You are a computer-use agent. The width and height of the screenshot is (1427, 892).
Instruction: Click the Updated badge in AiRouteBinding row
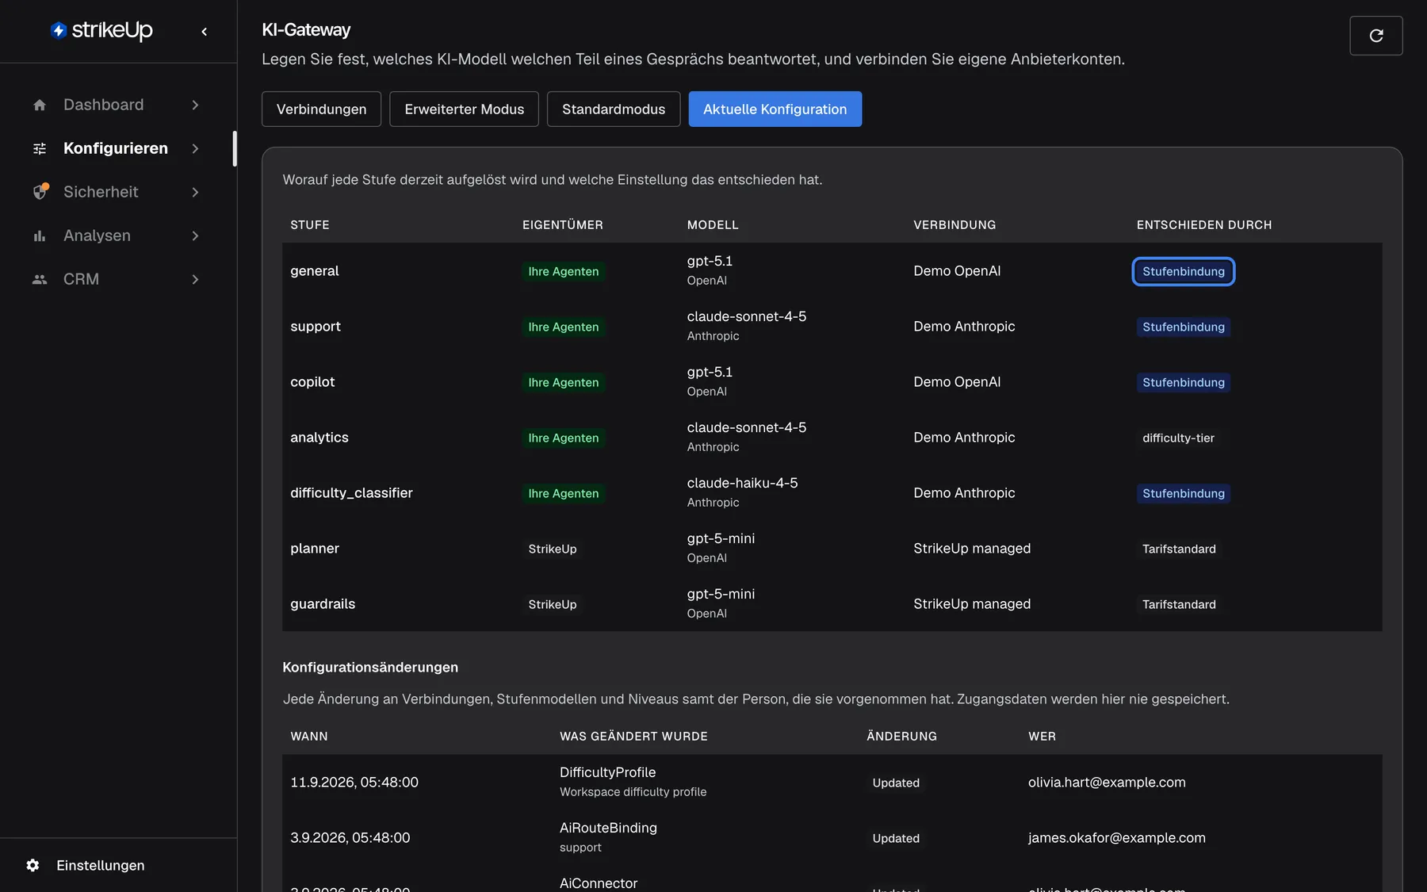[x=896, y=838]
